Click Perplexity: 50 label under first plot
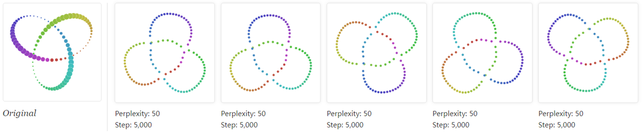This screenshot has width=643, height=133. coord(137,114)
